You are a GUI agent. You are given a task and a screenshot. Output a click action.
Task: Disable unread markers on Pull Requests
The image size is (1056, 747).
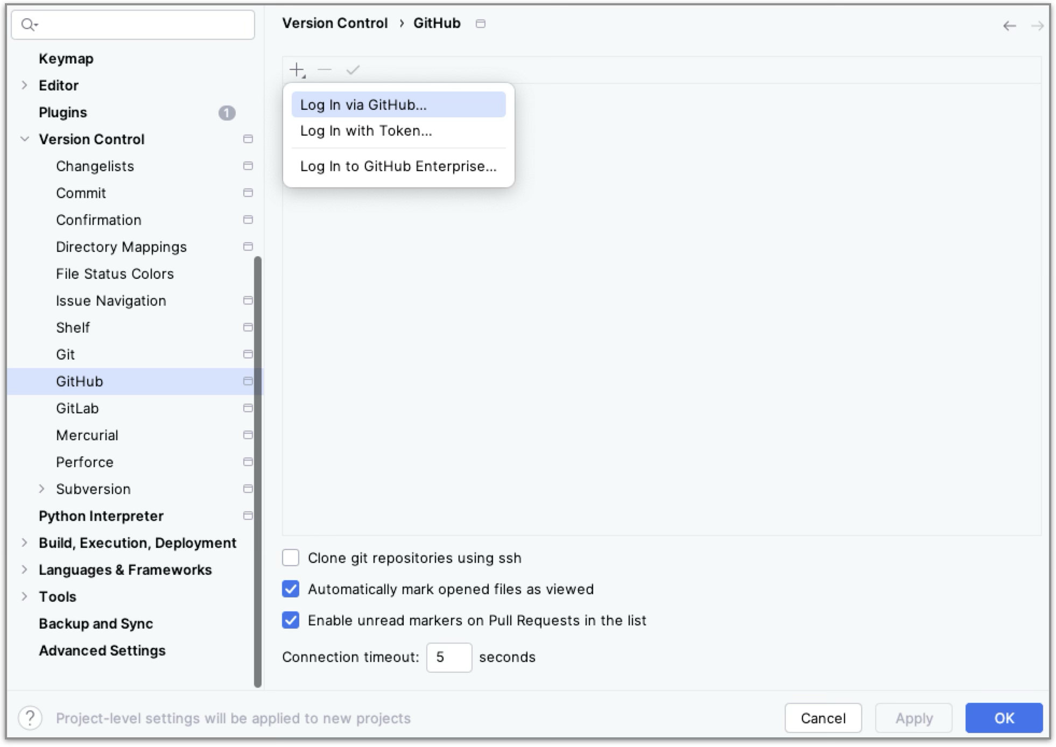click(291, 620)
